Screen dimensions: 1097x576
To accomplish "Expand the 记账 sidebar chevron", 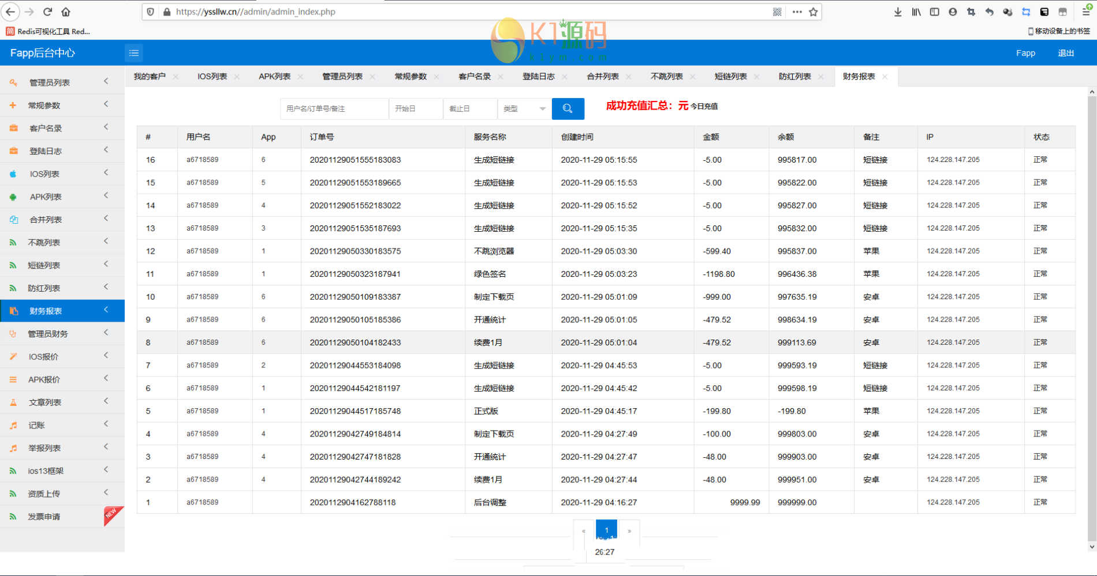I will [x=106, y=424].
